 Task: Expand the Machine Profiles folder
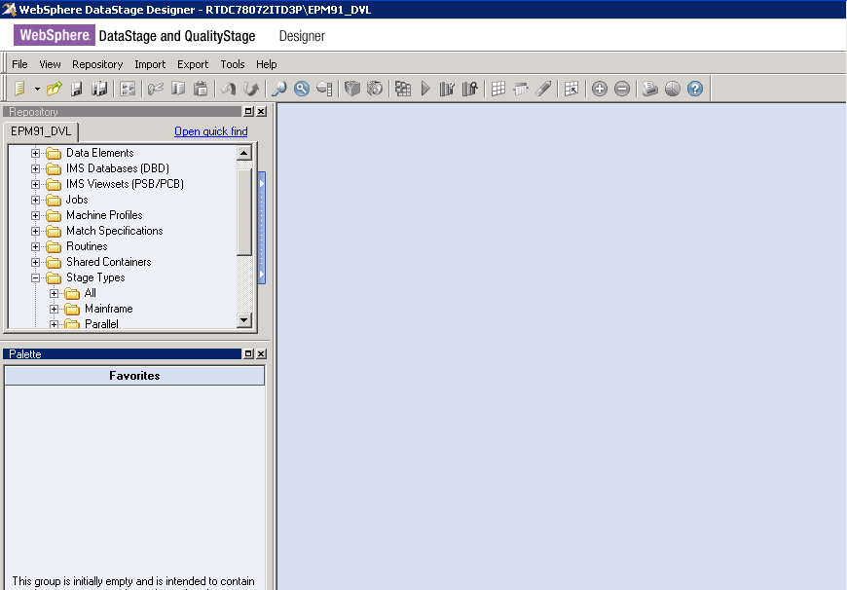click(36, 215)
